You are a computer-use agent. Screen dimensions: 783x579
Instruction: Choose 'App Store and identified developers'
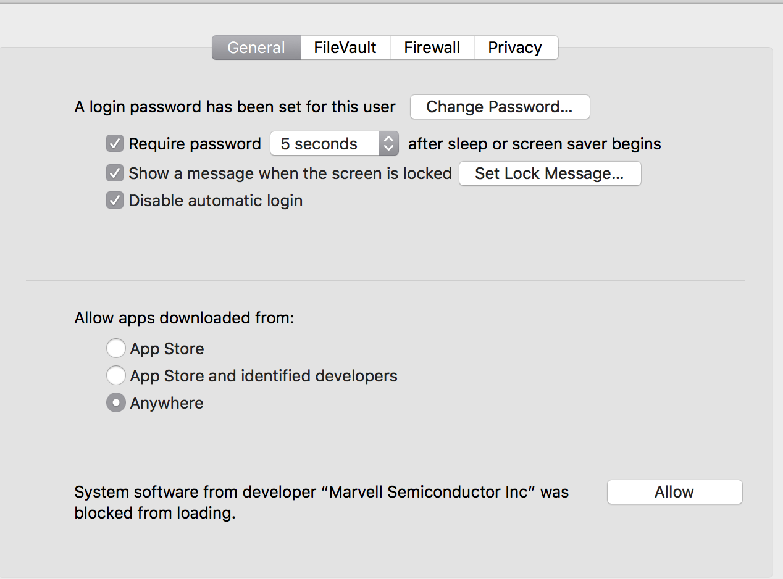(x=115, y=376)
